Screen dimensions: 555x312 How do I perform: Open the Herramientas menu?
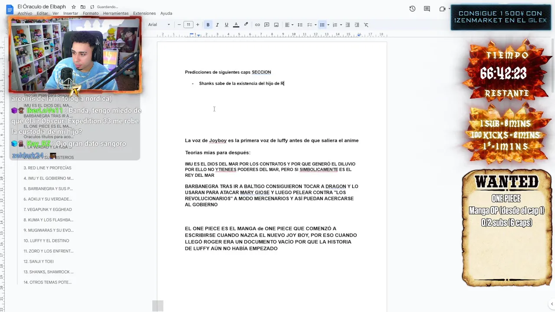coord(116,13)
